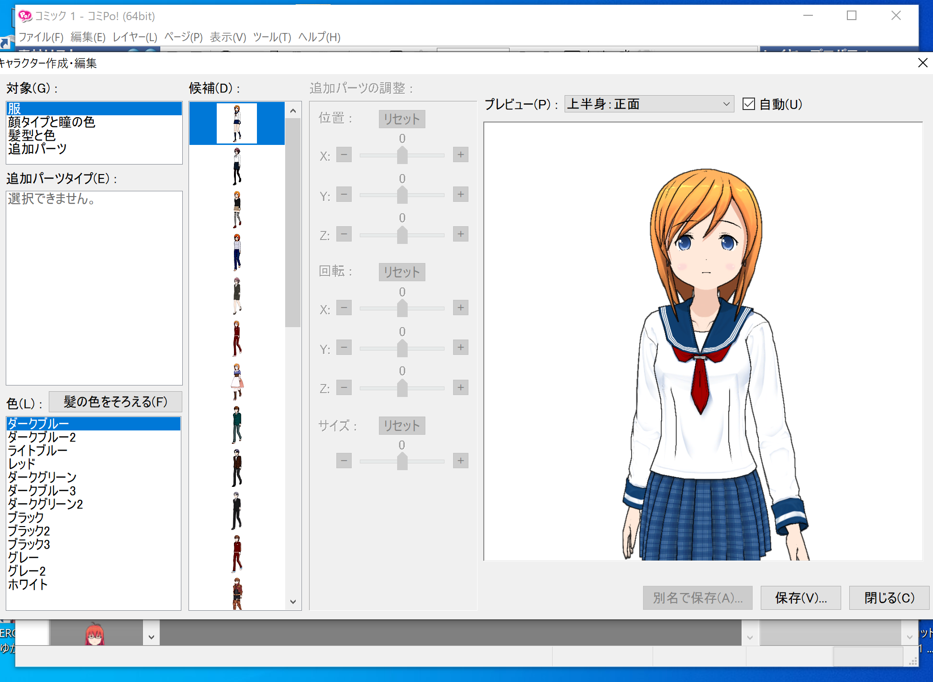The width and height of the screenshot is (933, 682).
Task: Choose the striped stockings outfit thumbnail
Action: click(x=237, y=209)
